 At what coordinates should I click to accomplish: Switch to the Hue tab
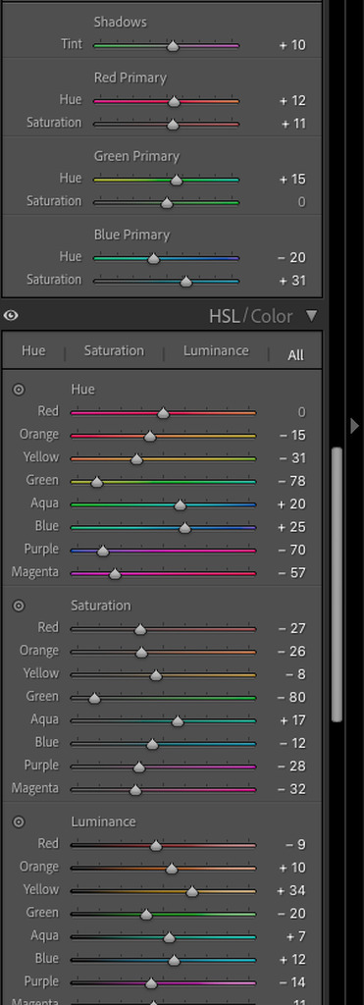pos(33,350)
